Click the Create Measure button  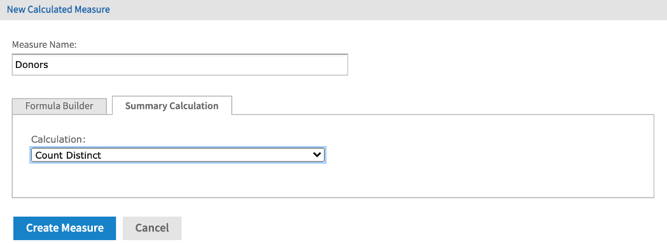[65, 228]
